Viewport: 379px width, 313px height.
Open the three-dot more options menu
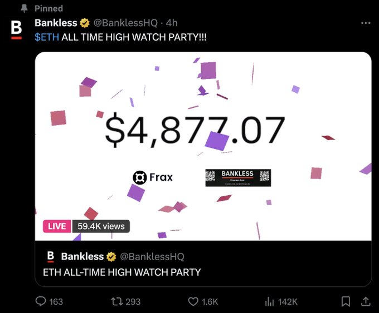coord(366,23)
